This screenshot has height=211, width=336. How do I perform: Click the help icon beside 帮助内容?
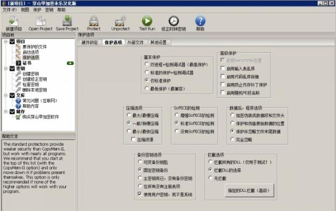pyautogui.click(x=18, y=106)
